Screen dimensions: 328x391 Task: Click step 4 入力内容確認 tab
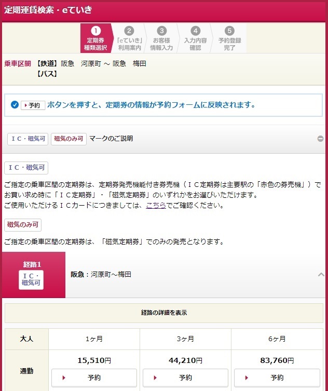195,38
